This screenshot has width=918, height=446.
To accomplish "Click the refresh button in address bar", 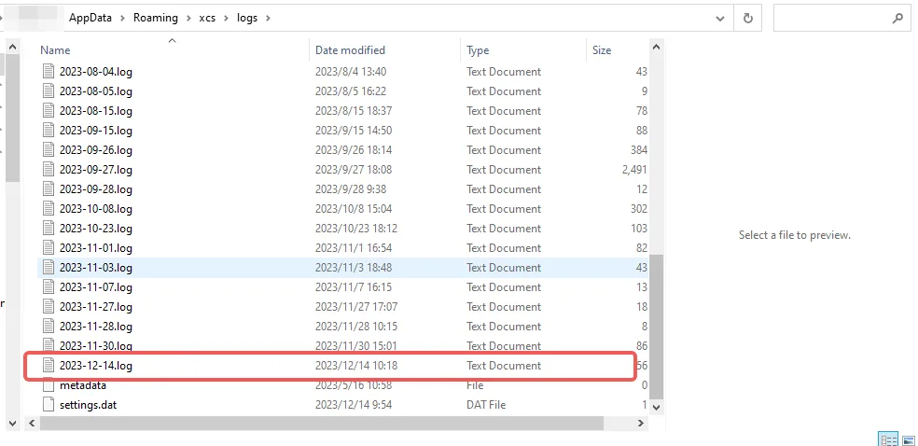I will [x=747, y=18].
